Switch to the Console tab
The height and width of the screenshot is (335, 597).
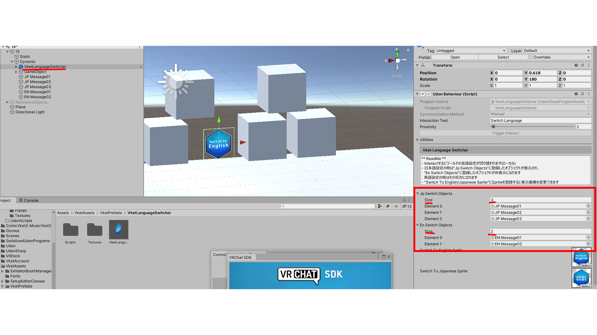point(29,200)
